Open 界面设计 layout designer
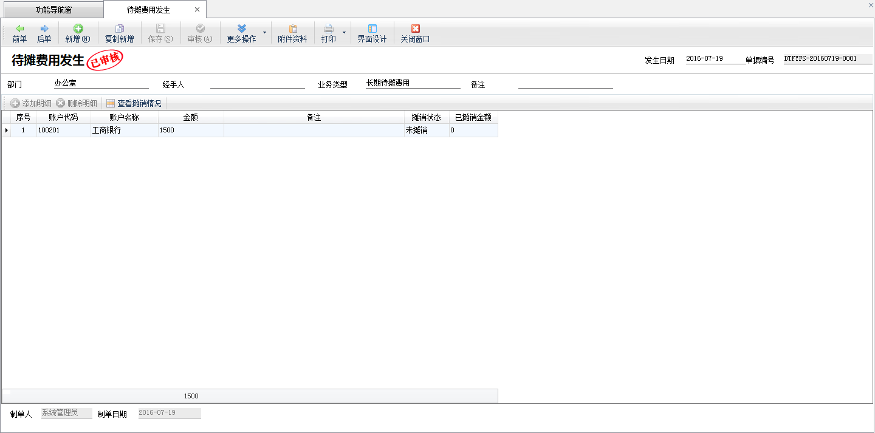Image resolution: width=875 pixels, height=433 pixels. click(x=372, y=33)
